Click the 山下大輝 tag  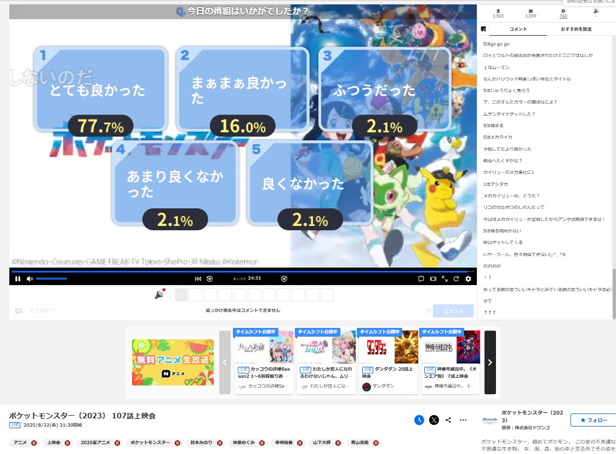point(322,442)
